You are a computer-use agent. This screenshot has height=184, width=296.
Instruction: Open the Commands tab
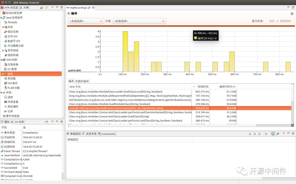click(107, 134)
